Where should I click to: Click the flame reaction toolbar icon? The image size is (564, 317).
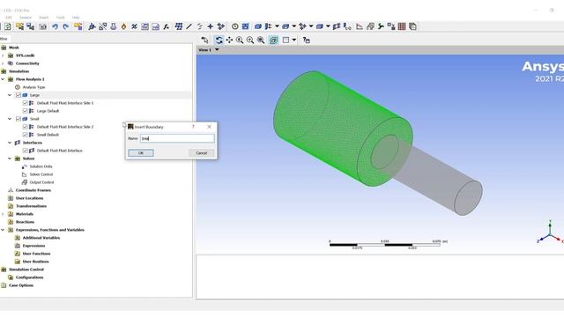click(x=123, y=26)
